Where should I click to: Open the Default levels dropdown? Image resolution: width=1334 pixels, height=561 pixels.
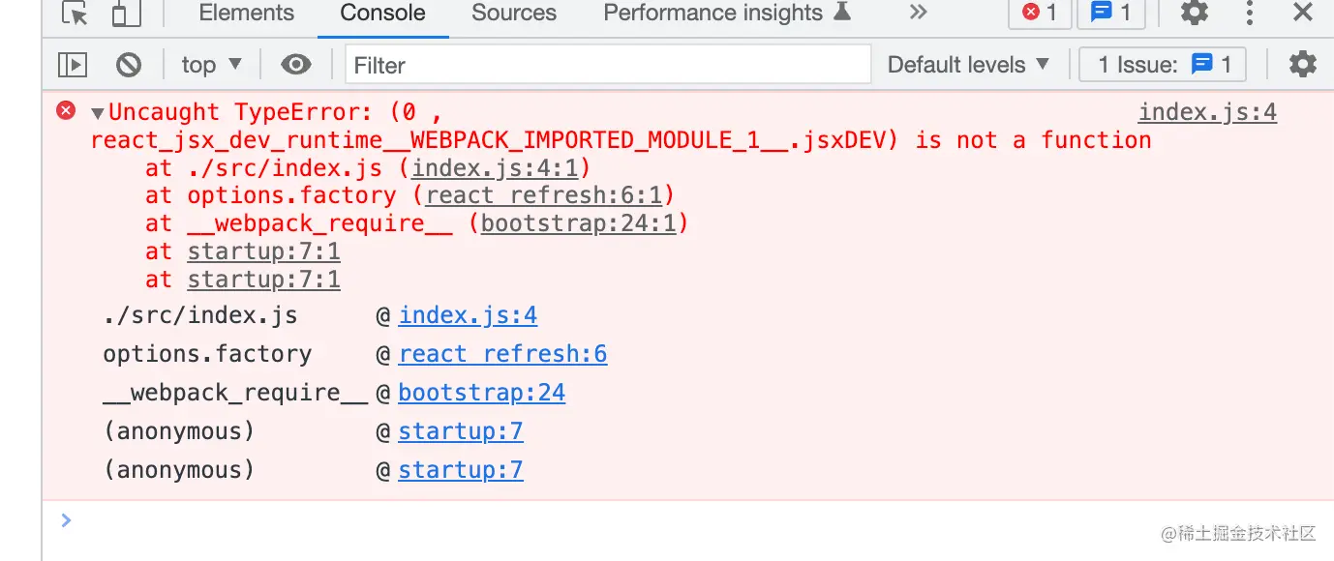(968, 65)
